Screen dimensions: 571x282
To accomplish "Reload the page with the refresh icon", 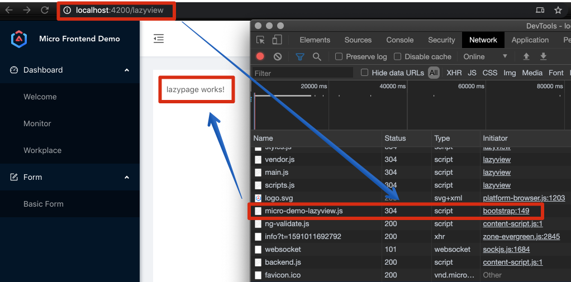I will [45, 10].
